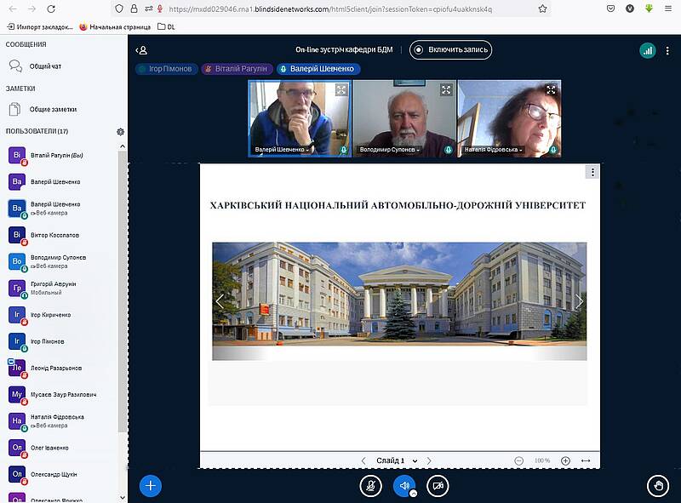Toggle the share webcam button
Image resolution: width=681 pixels, height=503 pixels.
438,486
